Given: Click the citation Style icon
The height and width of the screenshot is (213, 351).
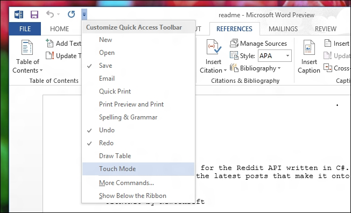Looking at the screenshot, I should click(x=234, y=55).
